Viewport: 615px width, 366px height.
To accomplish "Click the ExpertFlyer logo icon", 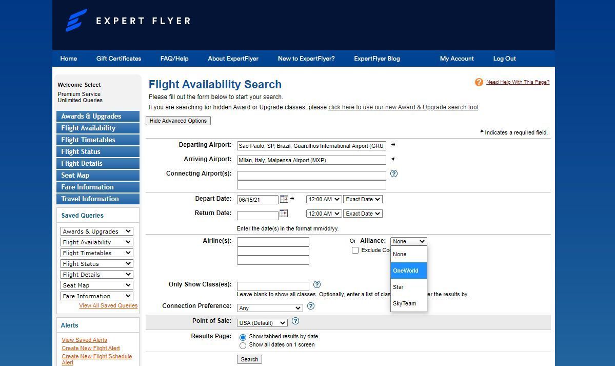I will coord(76,20).
